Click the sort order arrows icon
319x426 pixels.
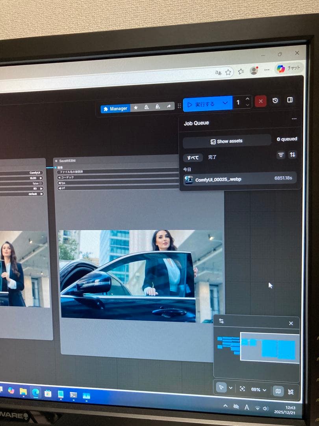tap(292, 155)
